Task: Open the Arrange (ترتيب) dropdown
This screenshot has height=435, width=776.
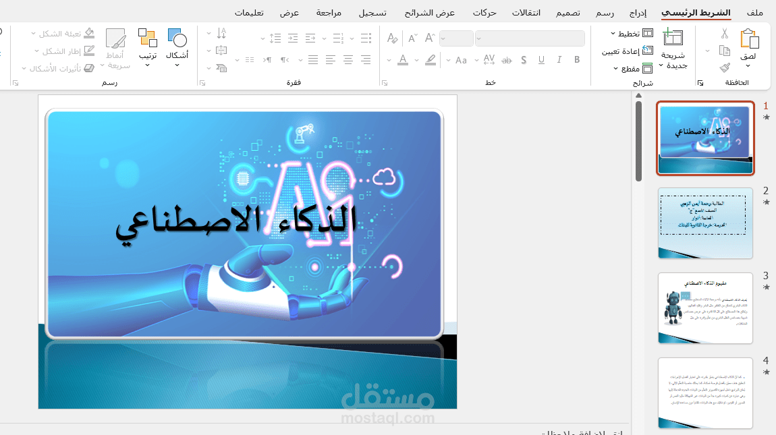Action: tap(148, 47)
